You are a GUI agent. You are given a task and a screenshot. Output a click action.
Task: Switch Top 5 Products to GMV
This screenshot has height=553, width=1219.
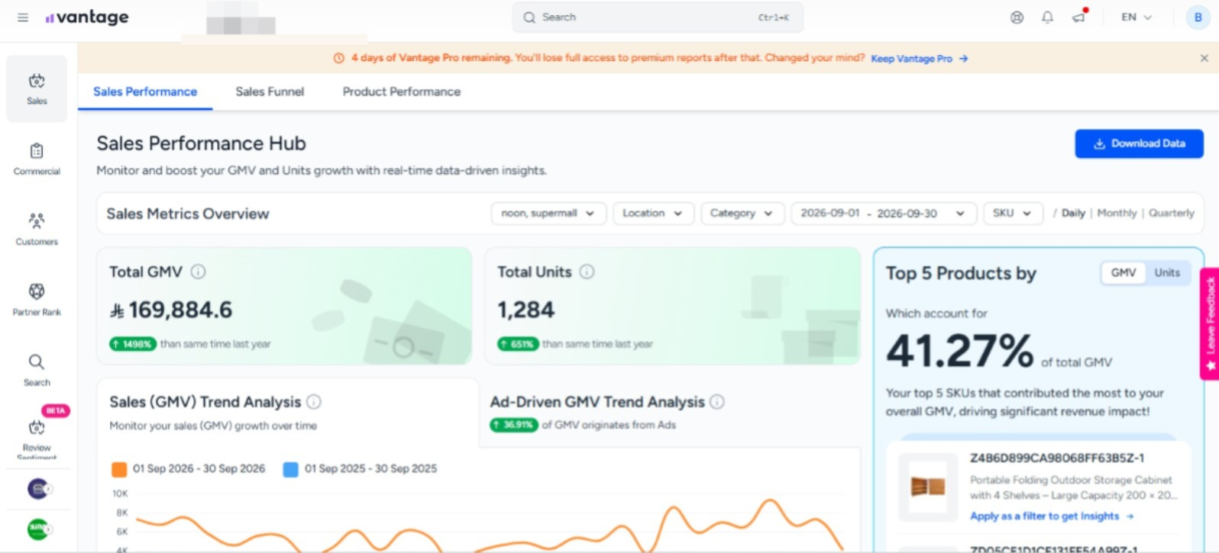click(1123, 272)
